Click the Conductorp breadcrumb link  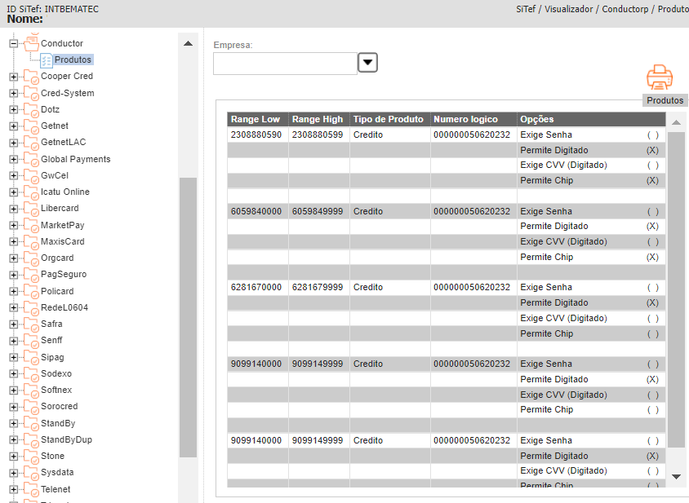pyautogui.click(x=625, y=9)
